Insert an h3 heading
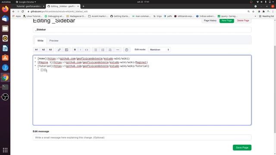 [50, 50]
